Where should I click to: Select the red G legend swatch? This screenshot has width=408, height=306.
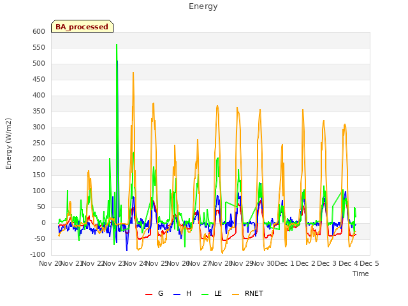pos(149,294)
